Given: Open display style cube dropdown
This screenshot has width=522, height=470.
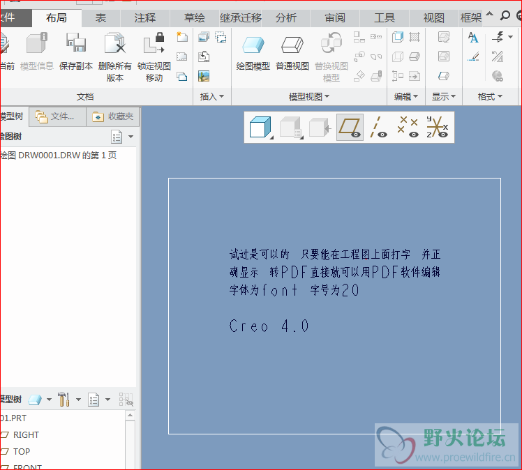Looking at the screenshot, I should (261, 128).
